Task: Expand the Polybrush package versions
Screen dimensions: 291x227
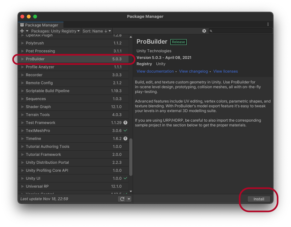Action: click(x=22, y=43)
